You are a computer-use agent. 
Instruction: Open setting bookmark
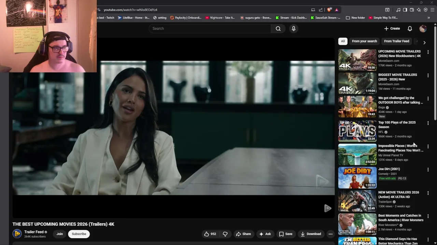click(x=160, y=18)
